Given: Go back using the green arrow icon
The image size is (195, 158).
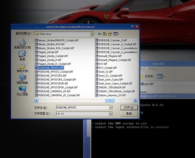Looking at the screenshot, I should [x=99, y=34].
